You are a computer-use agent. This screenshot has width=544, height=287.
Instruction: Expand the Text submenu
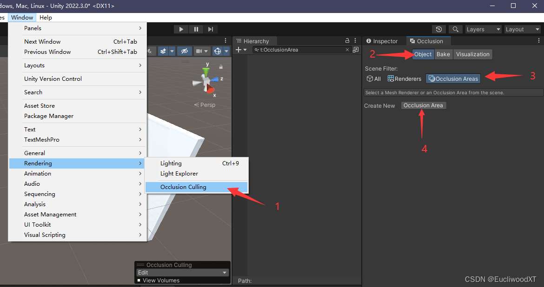click(78, 130)
